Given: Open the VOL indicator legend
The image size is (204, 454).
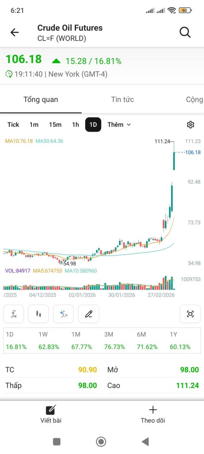Looking at the screenshot, I should click(x=51, y=271).
